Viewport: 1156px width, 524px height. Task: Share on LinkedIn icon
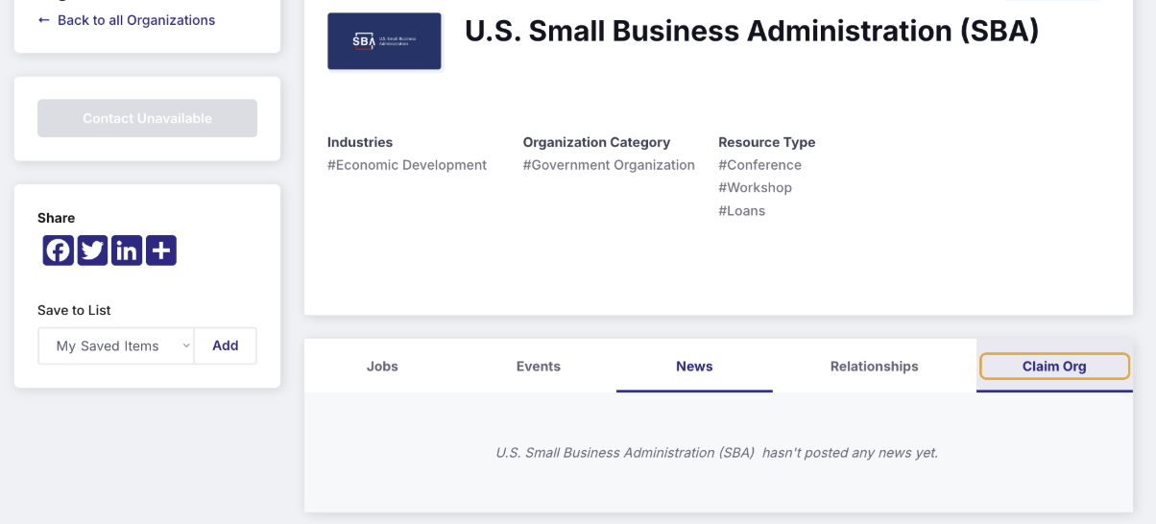point(127,250)
